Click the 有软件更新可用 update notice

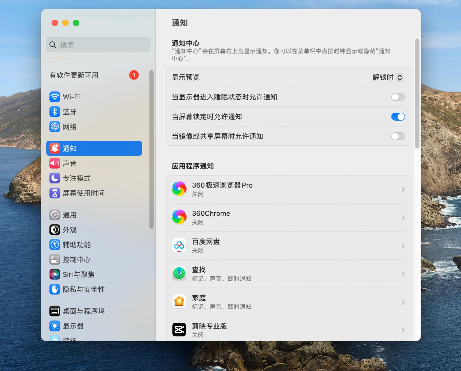click(74, 75)
